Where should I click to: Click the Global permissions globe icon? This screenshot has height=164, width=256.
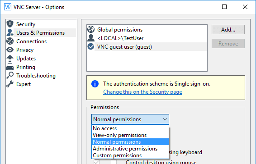coord(91,29)
